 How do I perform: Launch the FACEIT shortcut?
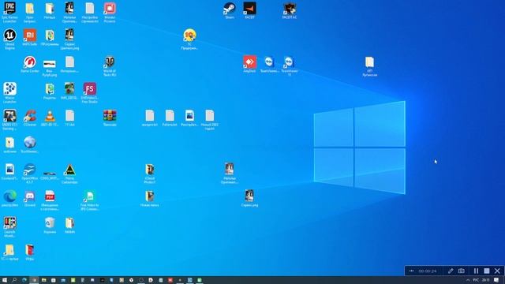[249, 10]
